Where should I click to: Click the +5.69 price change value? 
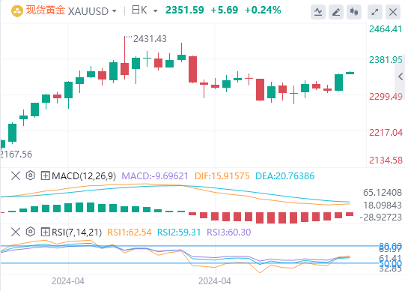coord(225,10)
